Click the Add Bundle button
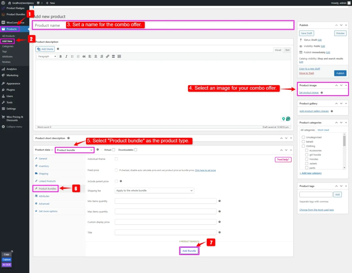The width and height of the screenshot is (352, 273). point(189,251)
